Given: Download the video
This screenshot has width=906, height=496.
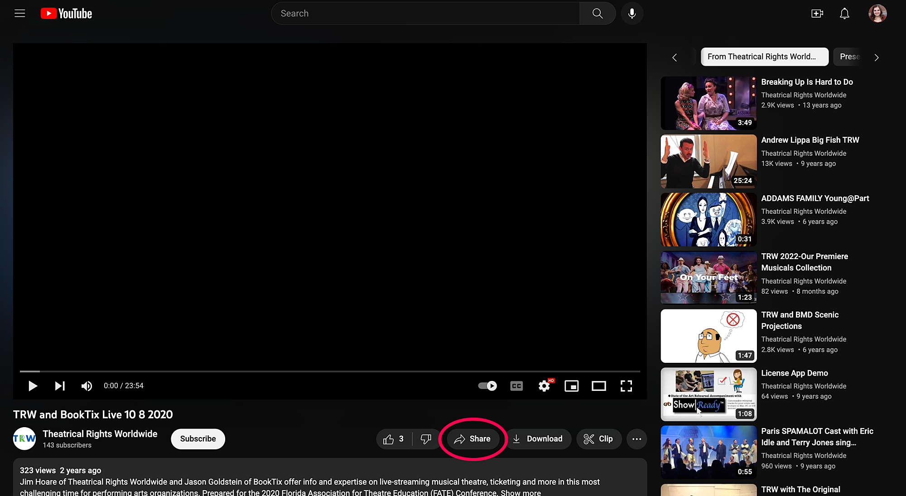Looking at the screenshot, I should tap(538, 439).
